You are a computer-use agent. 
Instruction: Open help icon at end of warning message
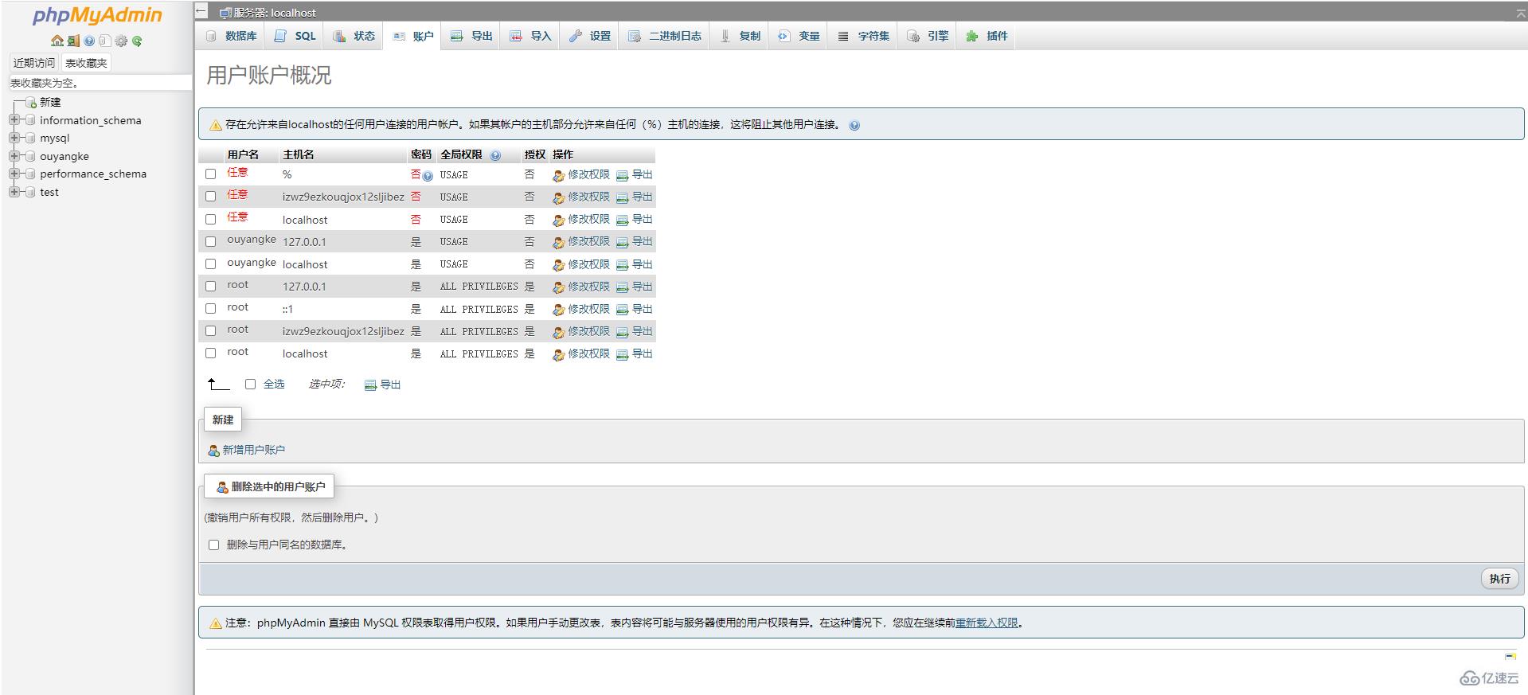[x=854, y=125]
